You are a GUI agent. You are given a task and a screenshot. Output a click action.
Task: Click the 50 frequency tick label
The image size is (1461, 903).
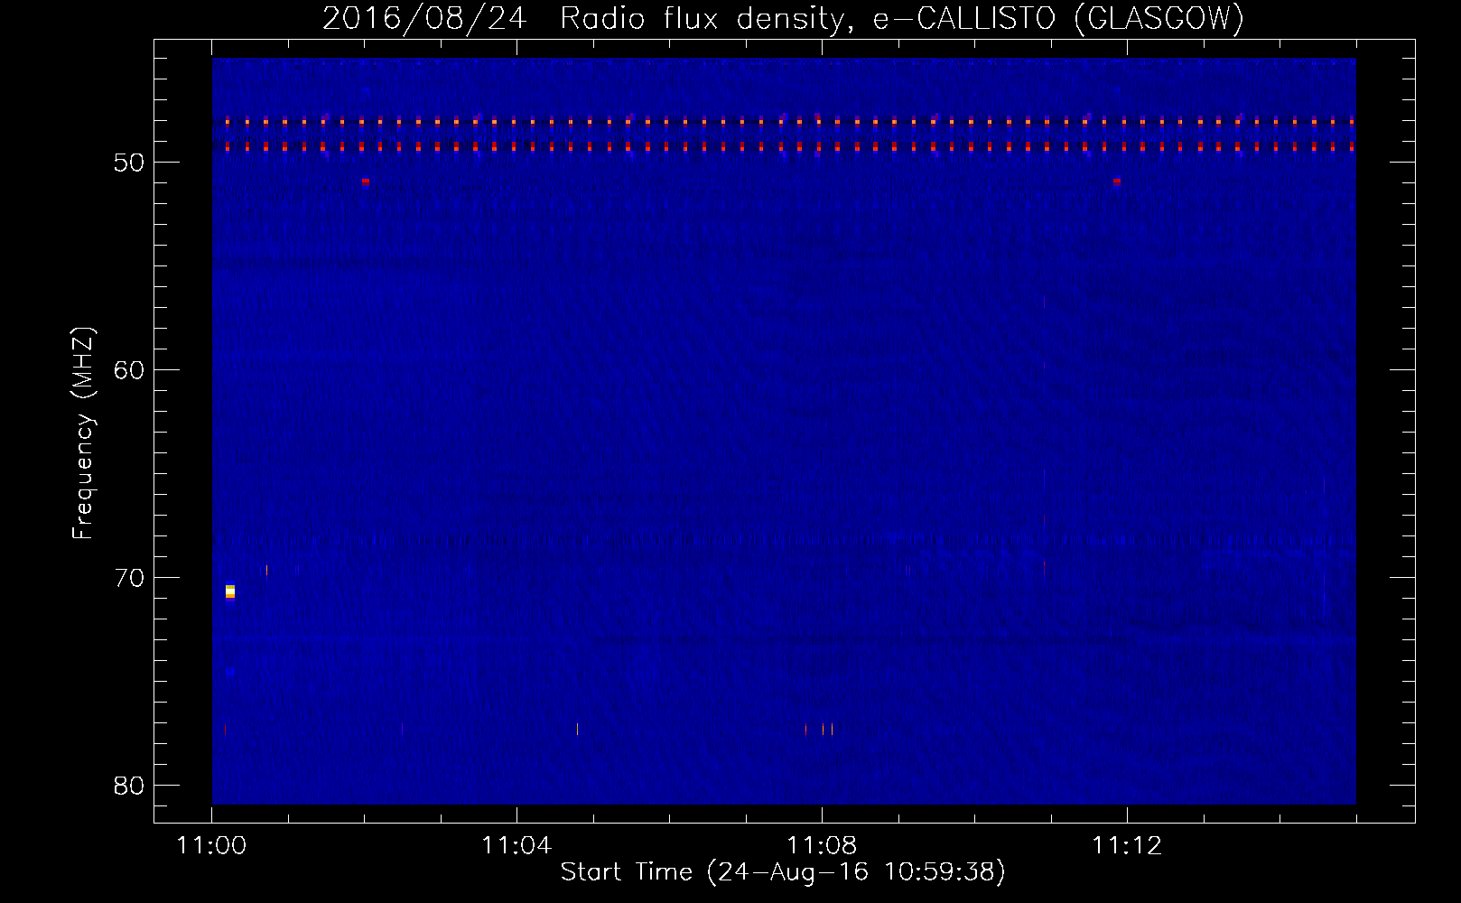[129, 163]
